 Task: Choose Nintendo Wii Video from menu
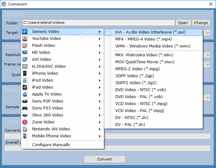(62, 129)
